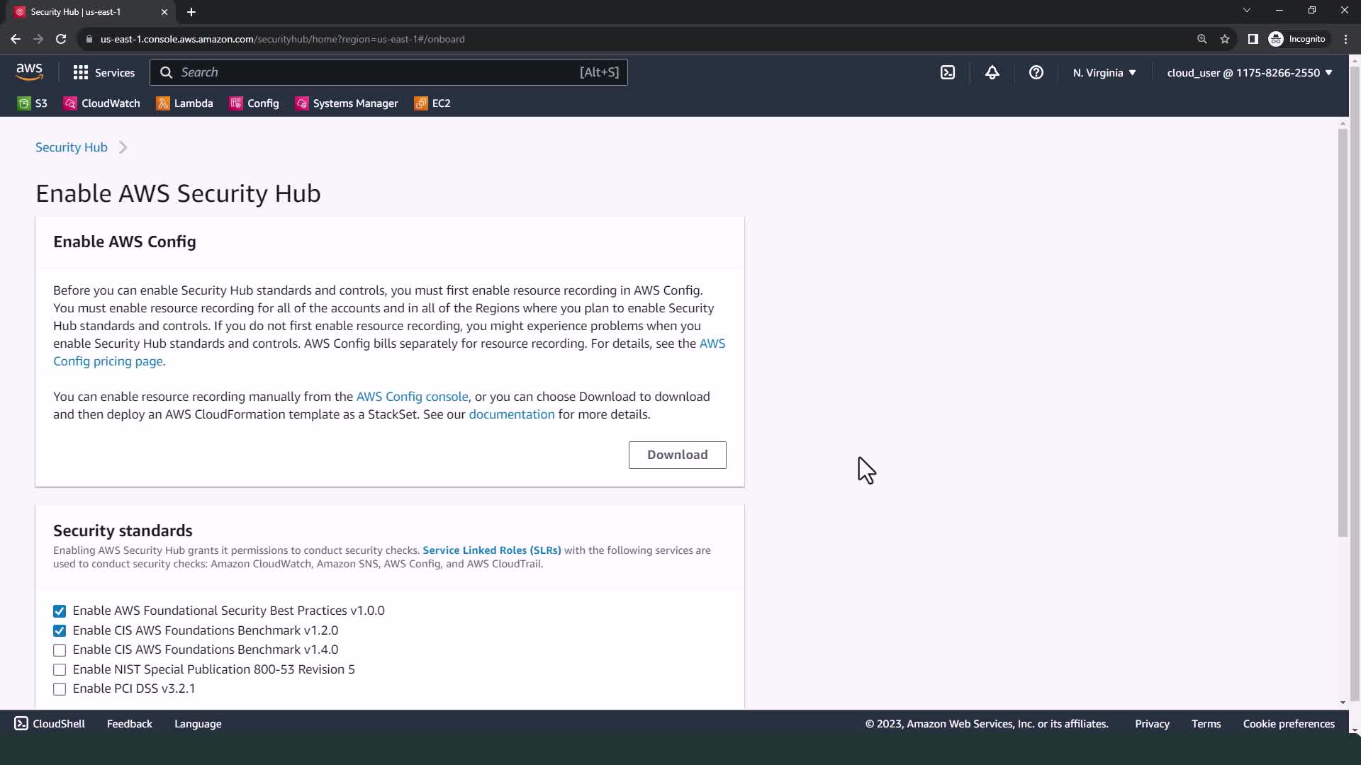Open the Language menu in footer
This screenshot has width=1361, height=765.
(198, 724)
